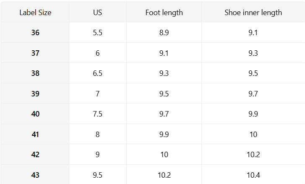Click the Shoe inner length header
This screenshot has width=305, height=184.
253,13
